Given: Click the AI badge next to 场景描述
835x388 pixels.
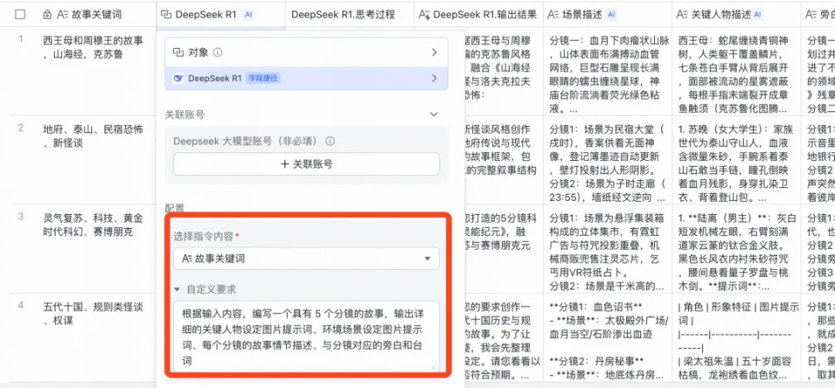Looking at the screenshot, I should point(611,15).
